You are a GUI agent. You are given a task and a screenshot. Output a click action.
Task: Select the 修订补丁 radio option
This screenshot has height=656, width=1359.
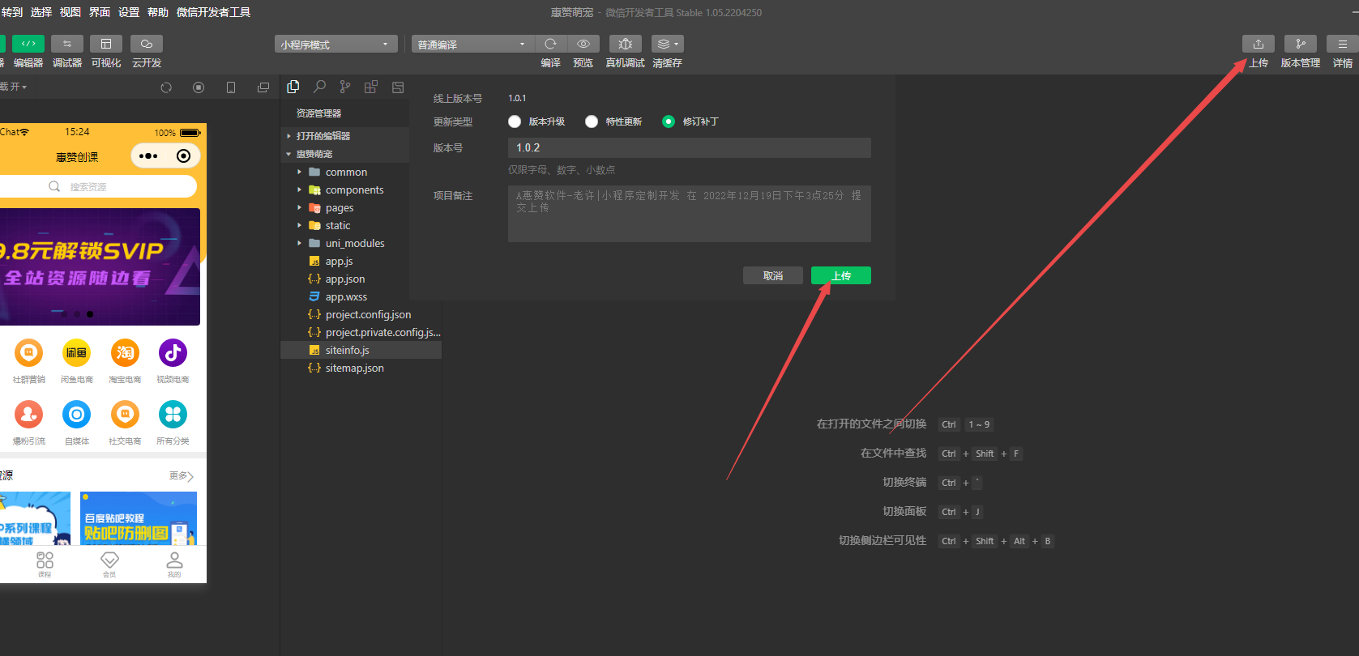pyautogui.click(x=669, y=121)
